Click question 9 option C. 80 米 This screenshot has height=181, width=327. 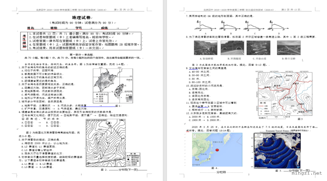pos(193,79)
